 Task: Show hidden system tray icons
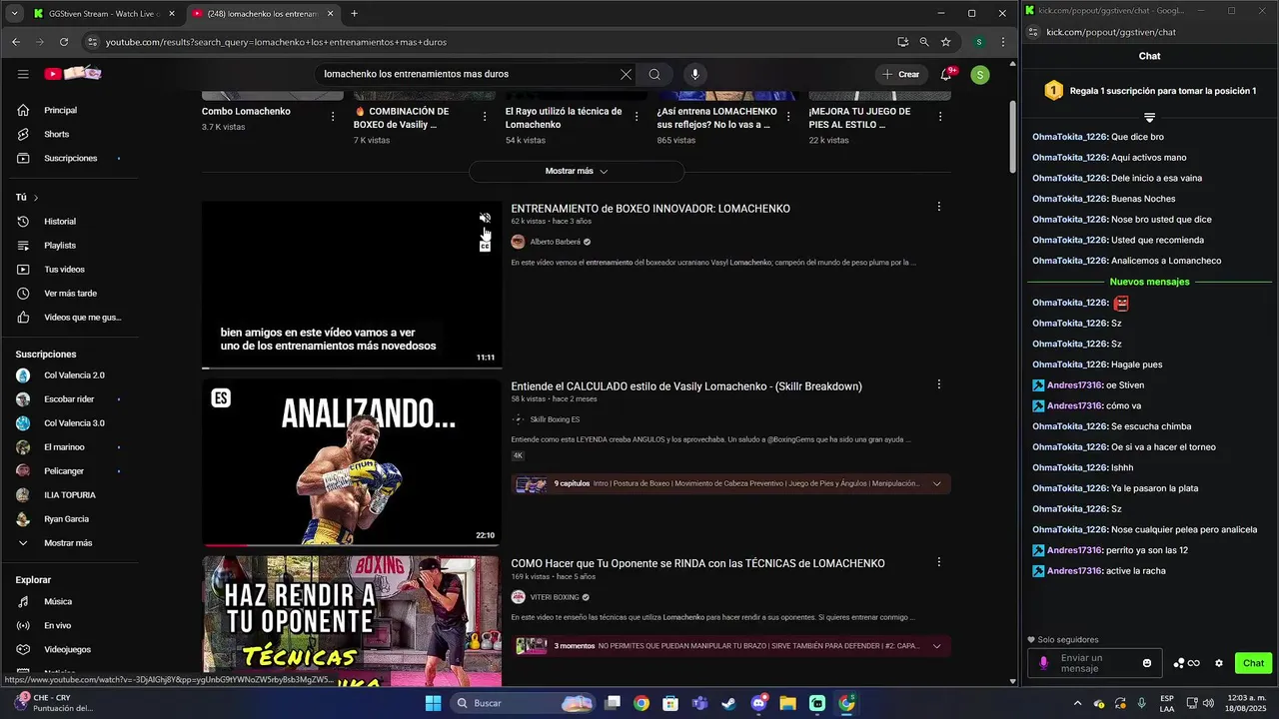(1077, 703)
